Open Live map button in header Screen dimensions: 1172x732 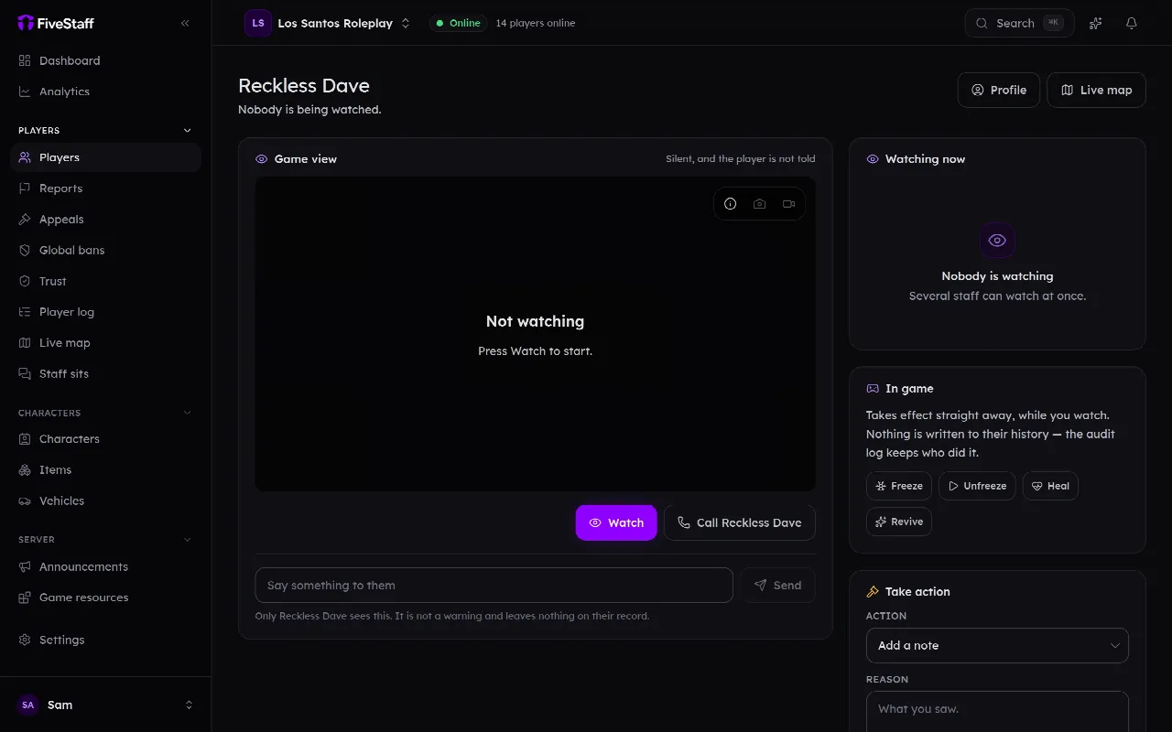point(1096,90)
